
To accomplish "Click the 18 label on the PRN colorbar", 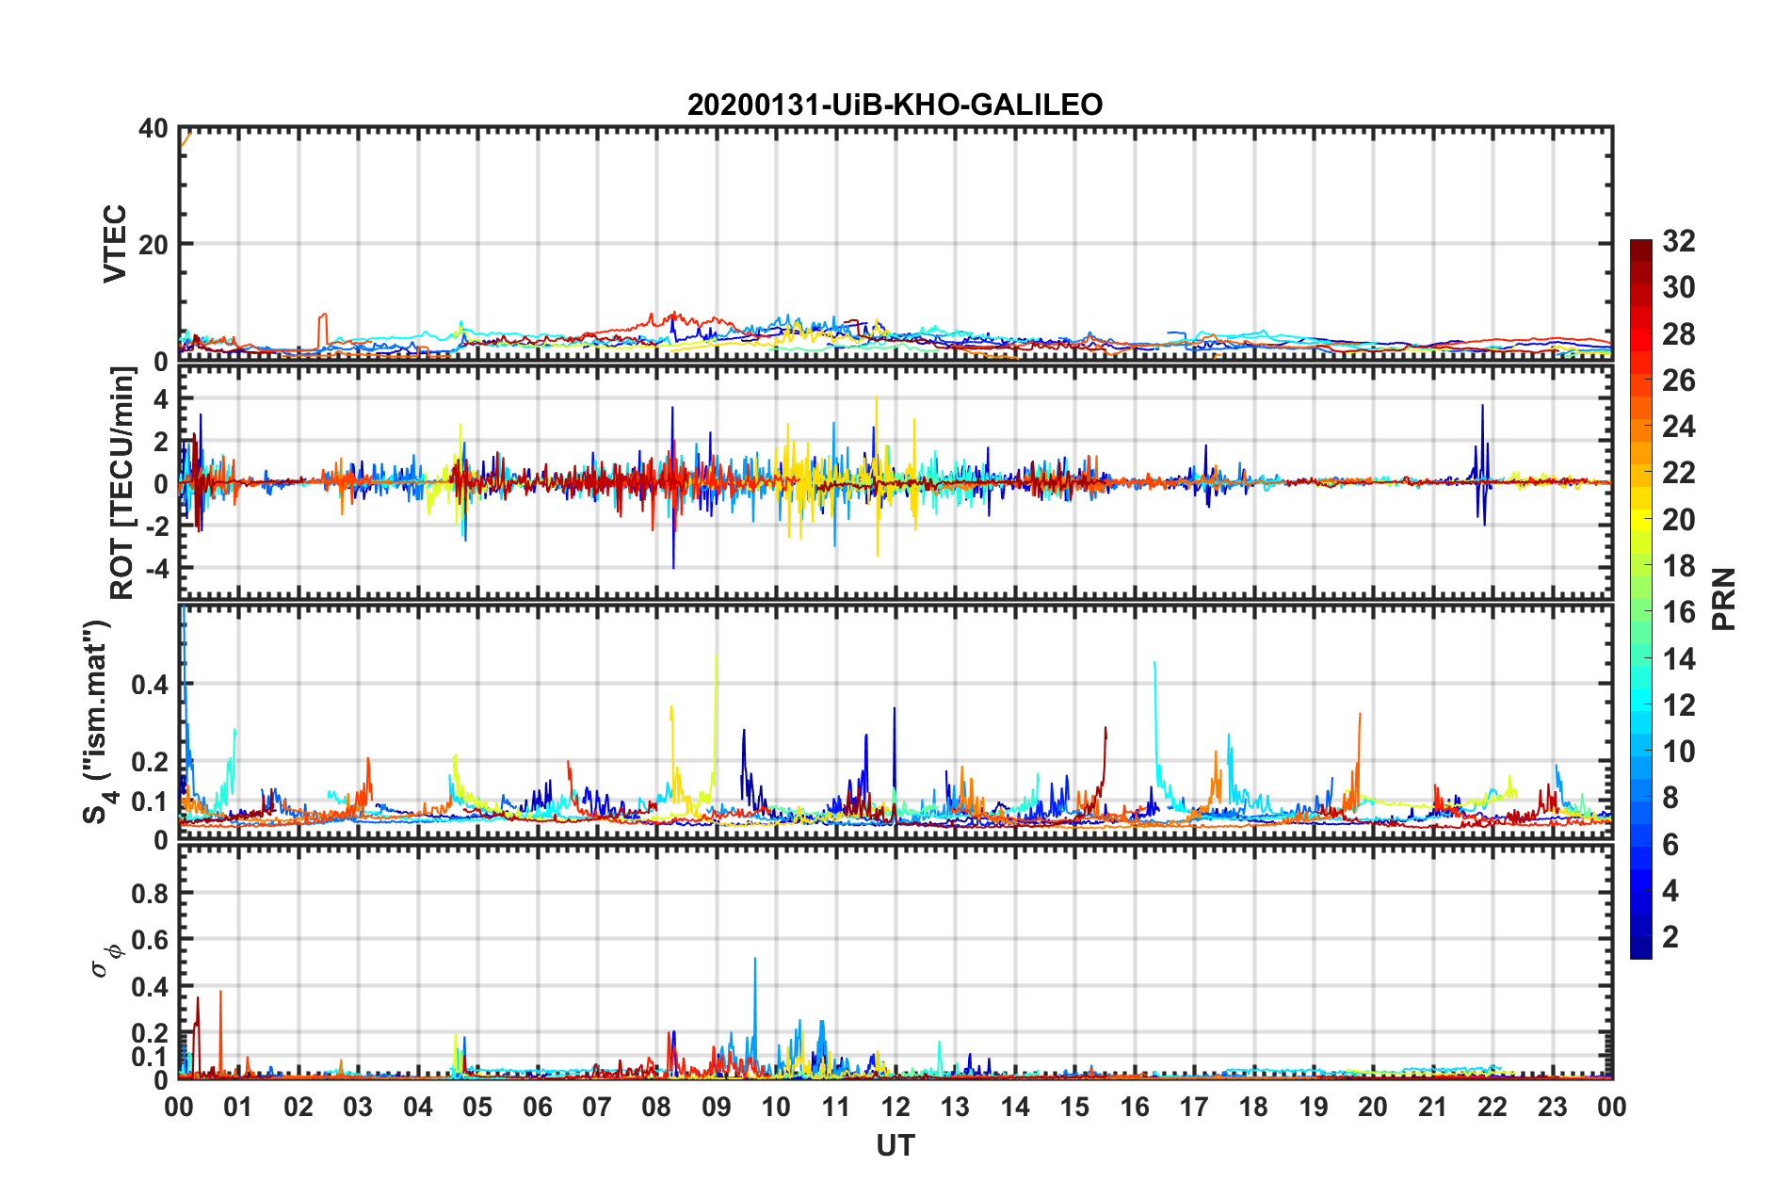I will [x=1679, y=566].
